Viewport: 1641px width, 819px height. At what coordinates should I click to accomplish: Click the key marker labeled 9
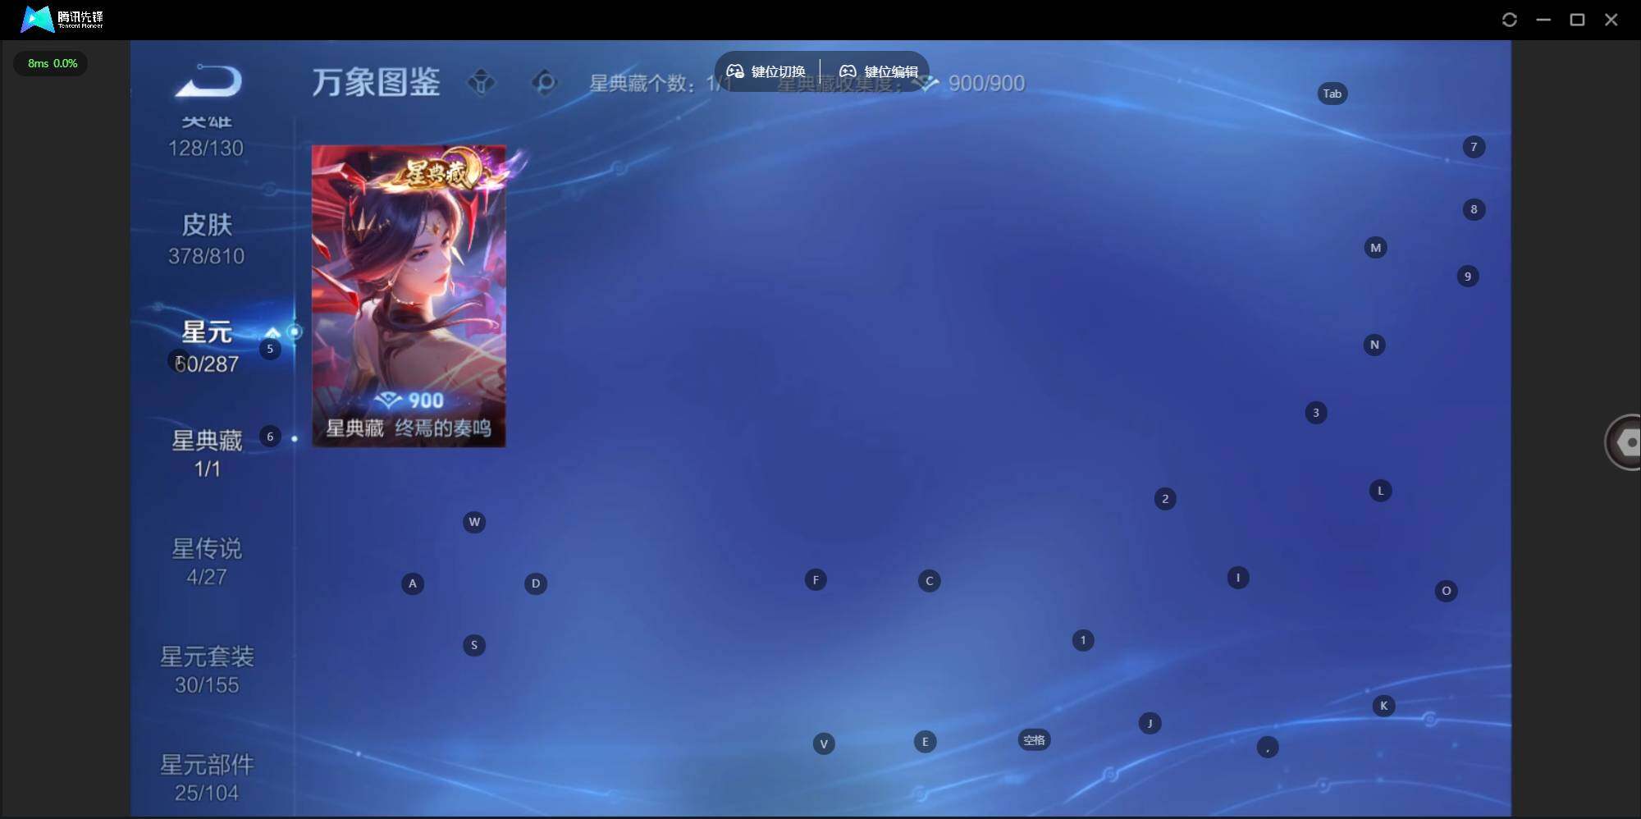point(1468,276)
